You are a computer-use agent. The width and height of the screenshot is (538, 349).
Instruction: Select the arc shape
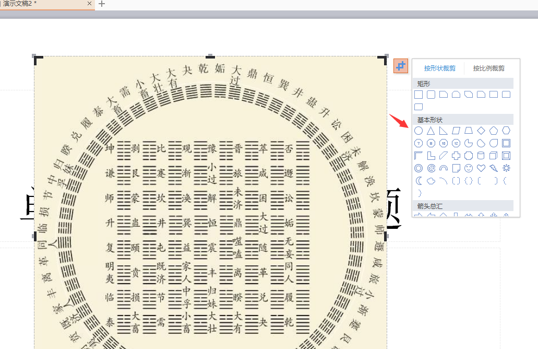(x=444, y=181)
